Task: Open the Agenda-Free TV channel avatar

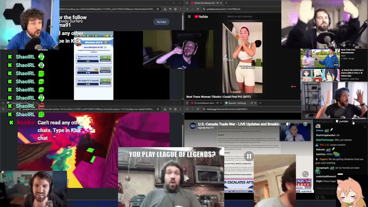Action: click(193, 126)
